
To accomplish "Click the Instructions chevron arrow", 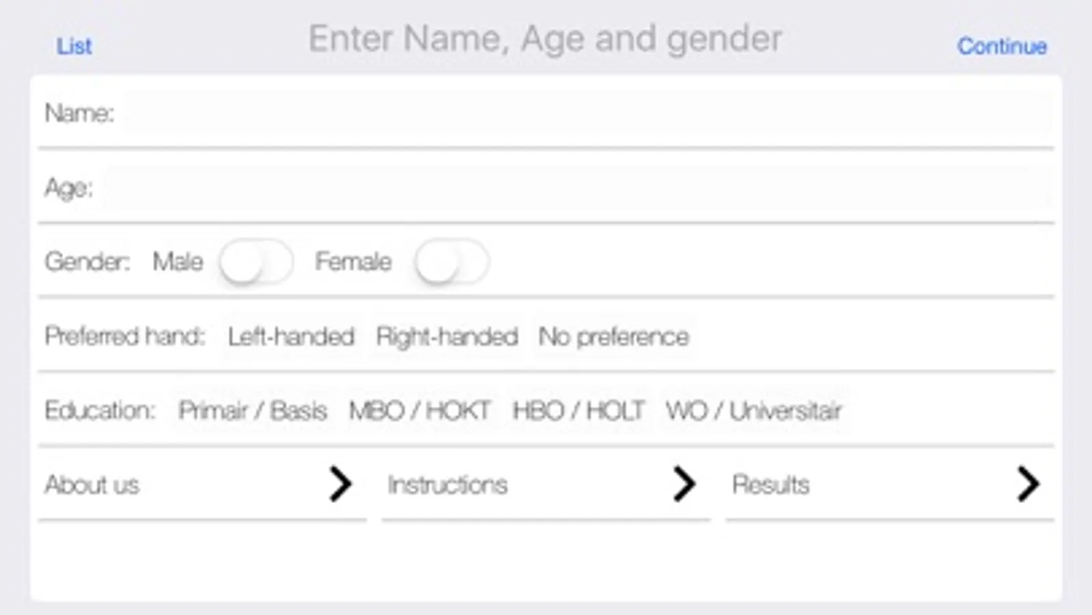I will pyautogui.click(x=684, y=484).
